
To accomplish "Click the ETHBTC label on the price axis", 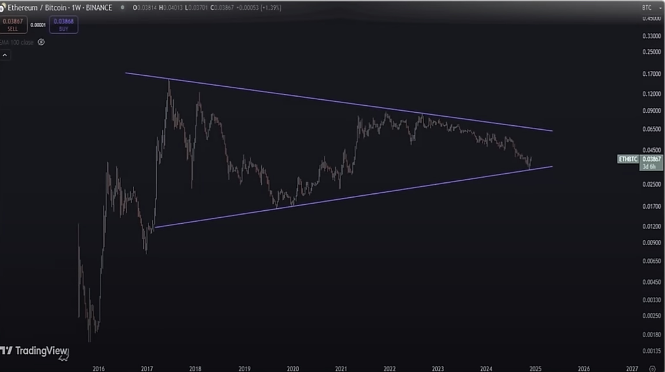I will click(x=628, y=159).
